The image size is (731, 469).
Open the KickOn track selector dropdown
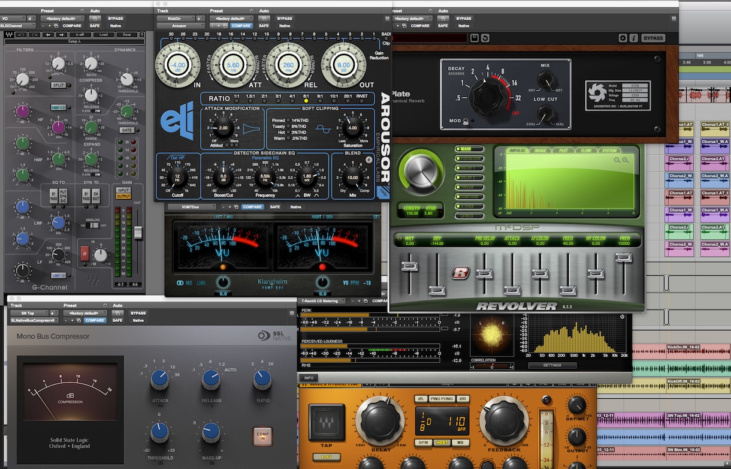[174, 19]
